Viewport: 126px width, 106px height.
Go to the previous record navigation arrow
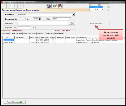coord(9,6)
